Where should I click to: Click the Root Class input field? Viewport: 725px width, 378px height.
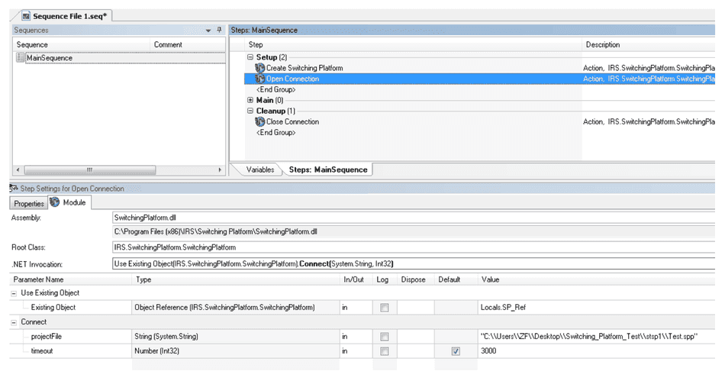pos(414,247)
